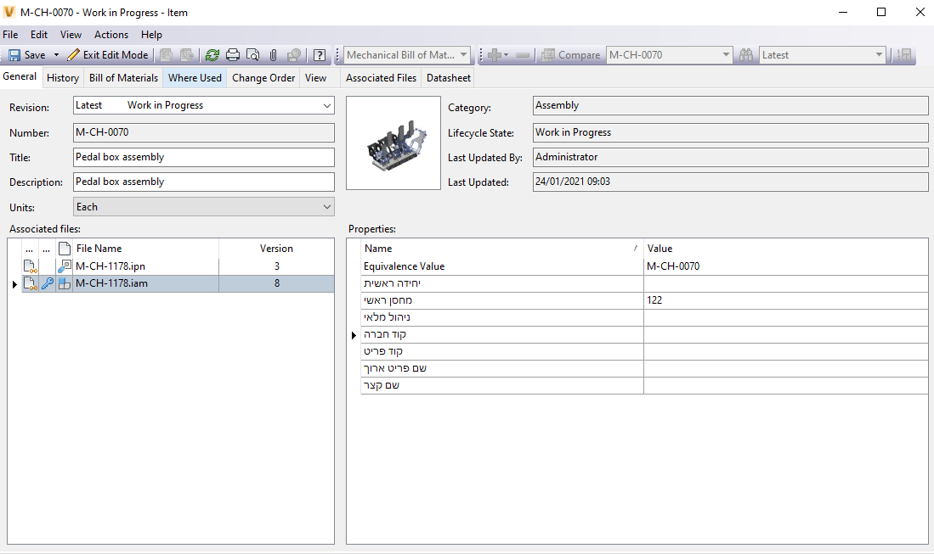
Task: Select the M-CH-1178.iam file row
Action: 178,283
